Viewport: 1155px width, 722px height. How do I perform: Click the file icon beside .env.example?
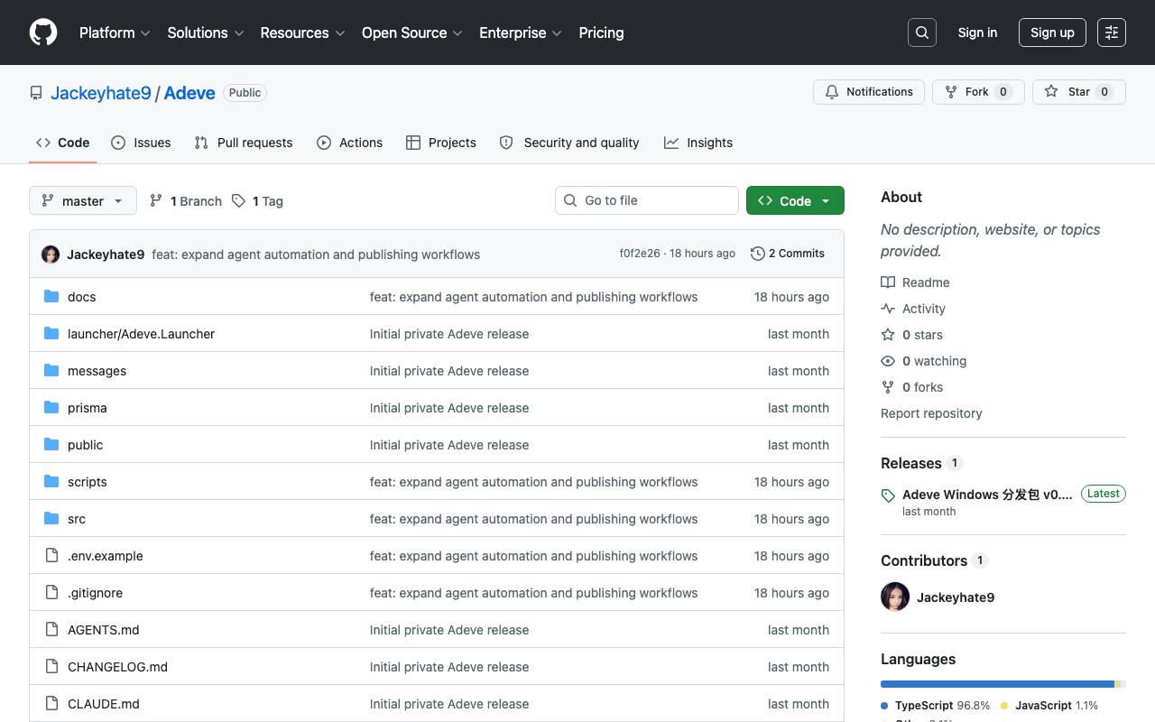(51, 556)
